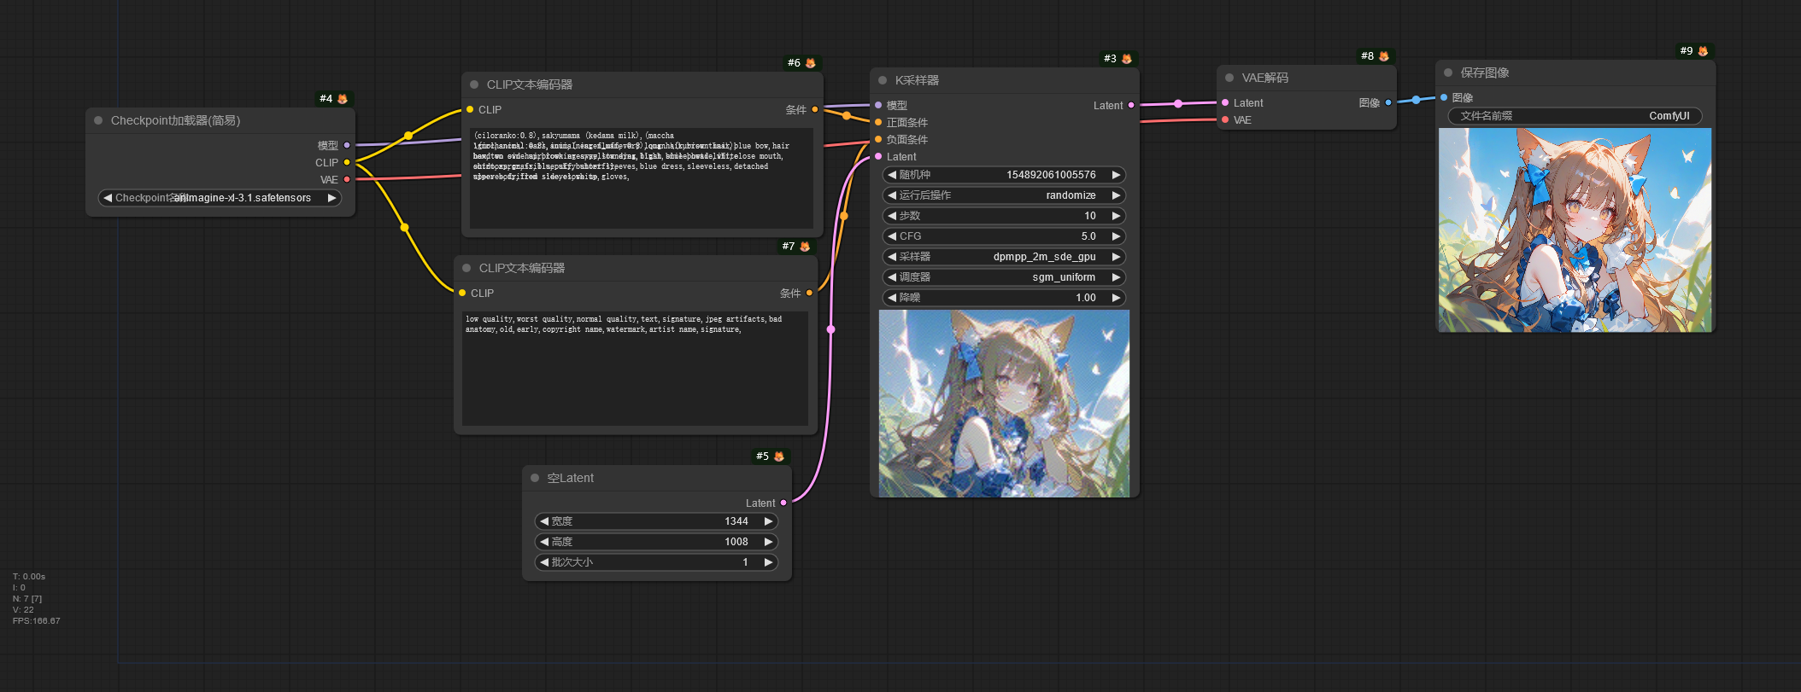
Task: Collapse the Checkpoint加载器 node via its title dot
Action: pyautogui.click(x=98, y=120)
